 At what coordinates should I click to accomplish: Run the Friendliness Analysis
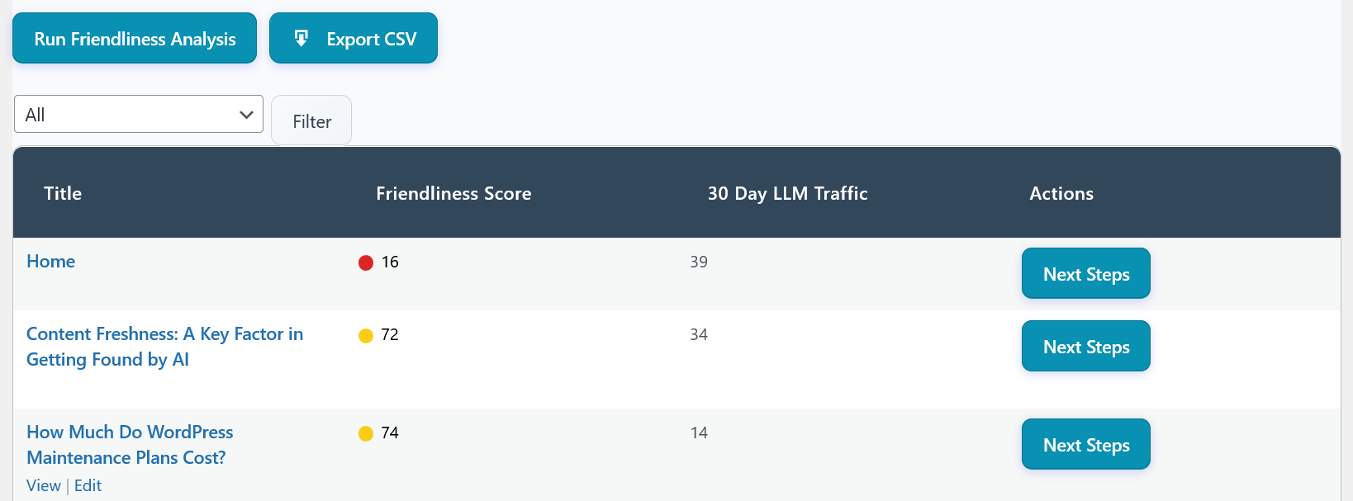(135, 38)
